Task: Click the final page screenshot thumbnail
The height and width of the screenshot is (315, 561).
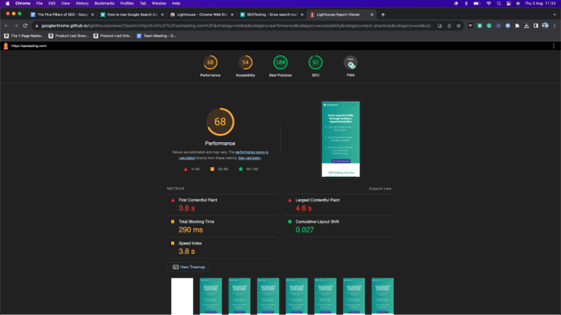Action: (341, 139)
